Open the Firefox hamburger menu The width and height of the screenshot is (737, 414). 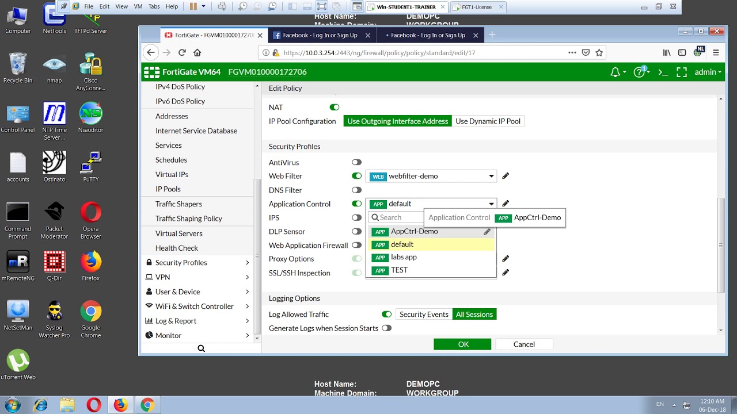coord(716,52)
